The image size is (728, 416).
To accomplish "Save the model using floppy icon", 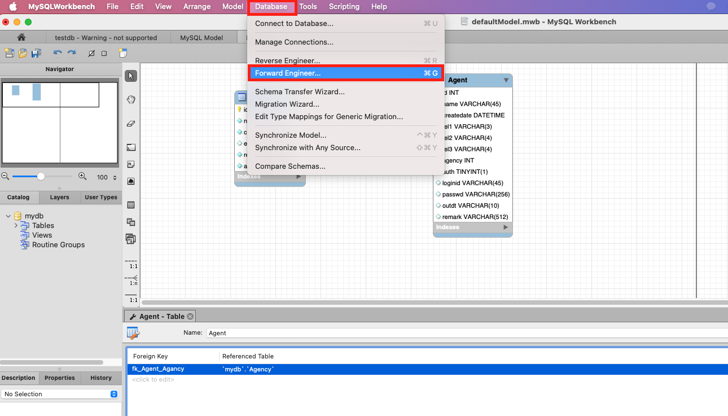I will point(36,53).
